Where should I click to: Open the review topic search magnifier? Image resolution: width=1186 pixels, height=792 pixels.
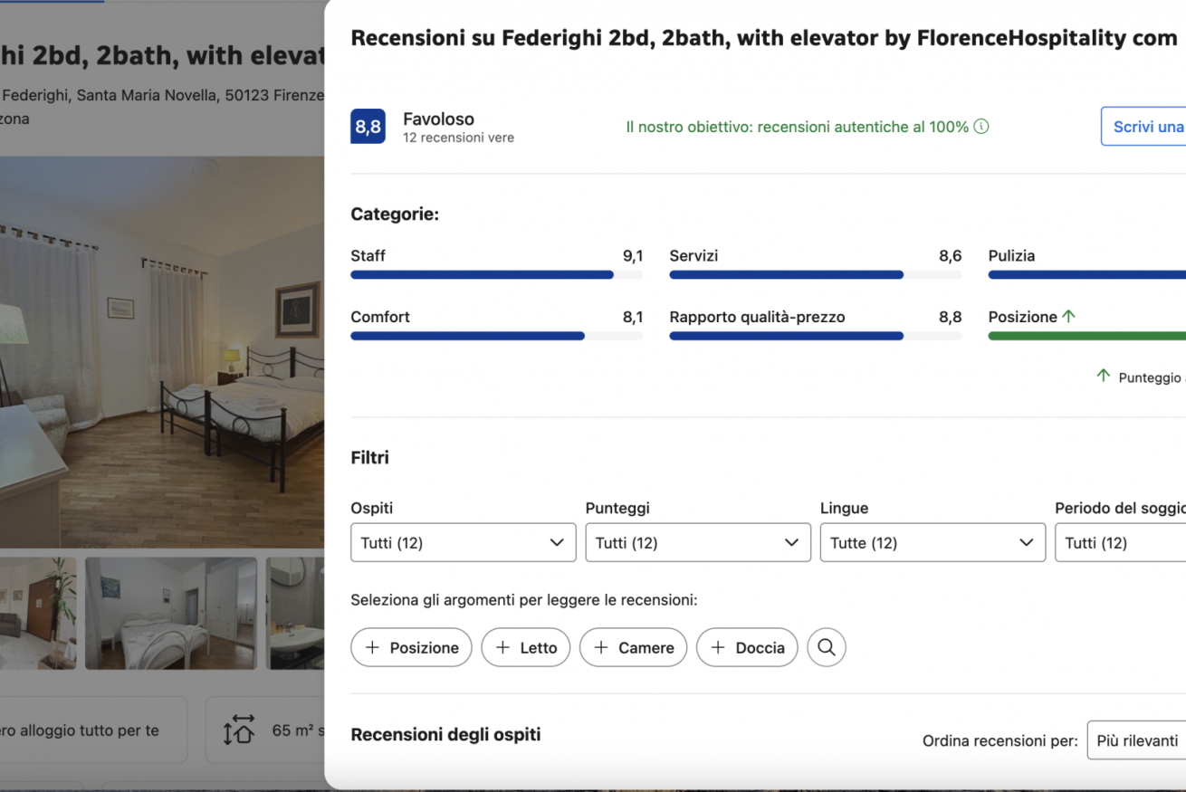point(826,647)
